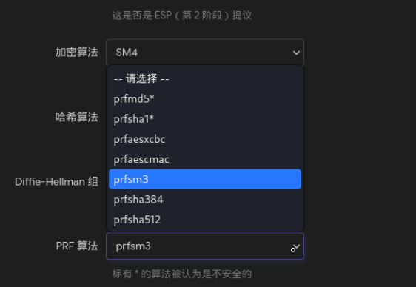This screenshot has height=287, width=416.
Task: Click the 加密算法 label
Action: [x=77, y=53]
